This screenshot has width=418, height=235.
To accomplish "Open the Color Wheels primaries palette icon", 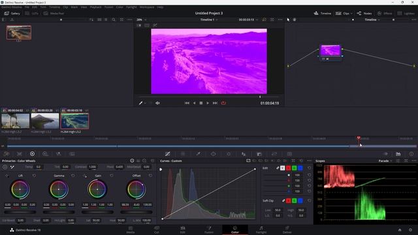I will pyautogui.click(x=32, y=154).
